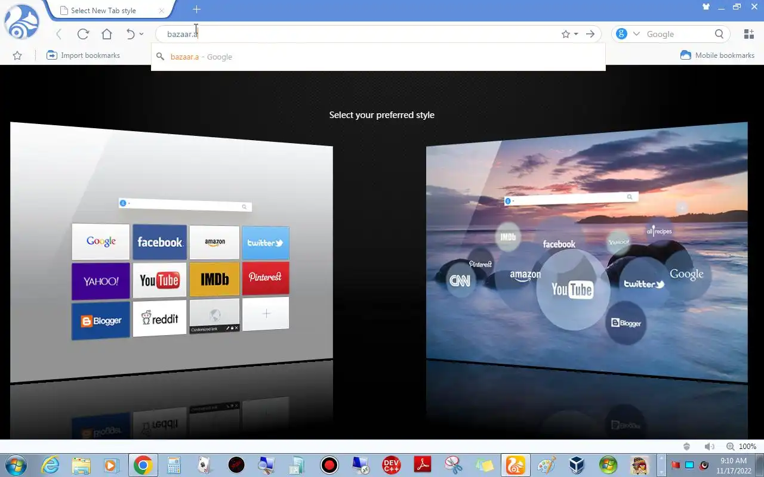Open the red record button app in taskbar
Viewport: 764px width, 477px height.
pyautogui.click(x=329, y=465)
